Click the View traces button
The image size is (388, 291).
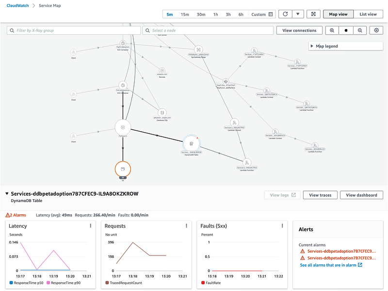coord(320,195)
